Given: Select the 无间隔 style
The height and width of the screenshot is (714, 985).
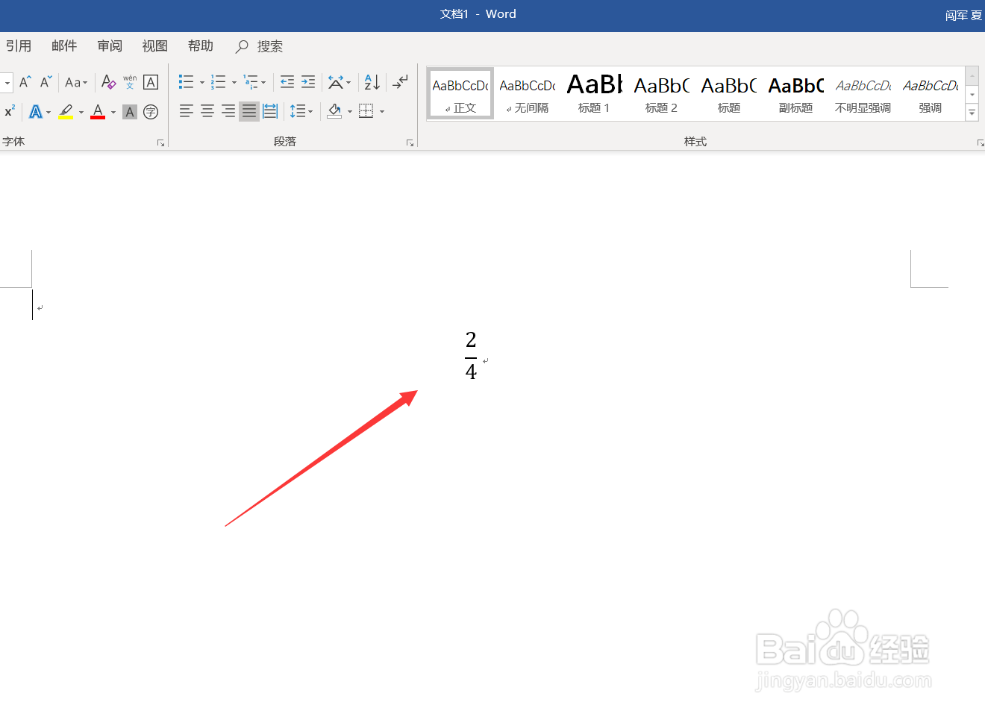Looking at the screenshot, I should tap(528, 93).
